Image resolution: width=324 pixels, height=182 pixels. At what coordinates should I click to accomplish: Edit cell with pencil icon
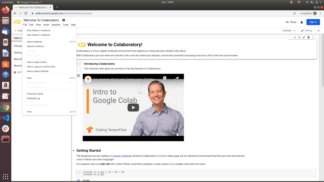[304, 37]
